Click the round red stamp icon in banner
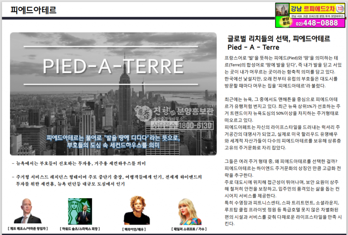The image size is (348, 235). click(340, 8)
